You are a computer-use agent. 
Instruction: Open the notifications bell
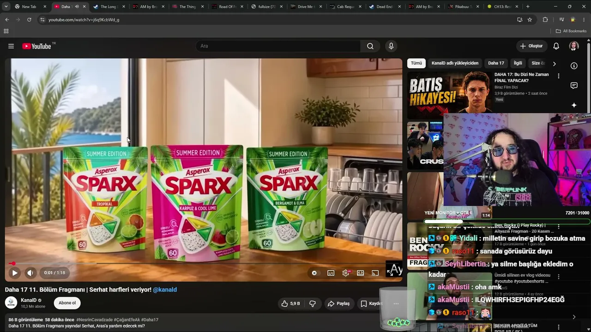(556, 46)
